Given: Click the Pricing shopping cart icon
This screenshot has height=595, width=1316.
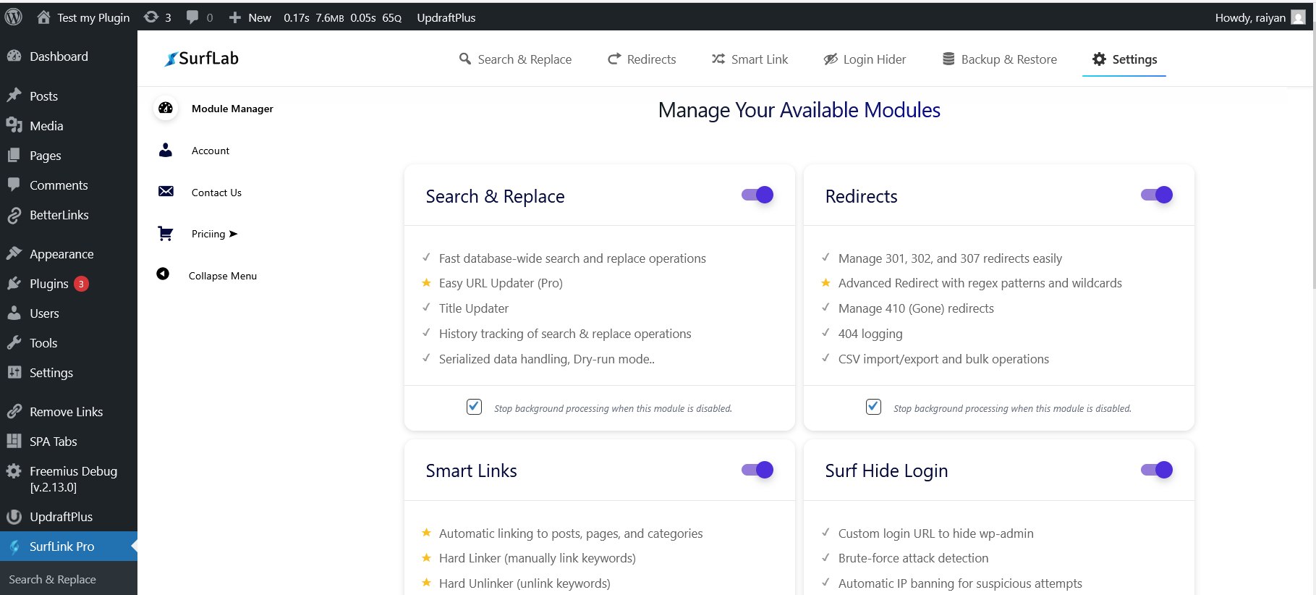Looking at the screenshot, I should pyautogui.click(x=166, y=233).
